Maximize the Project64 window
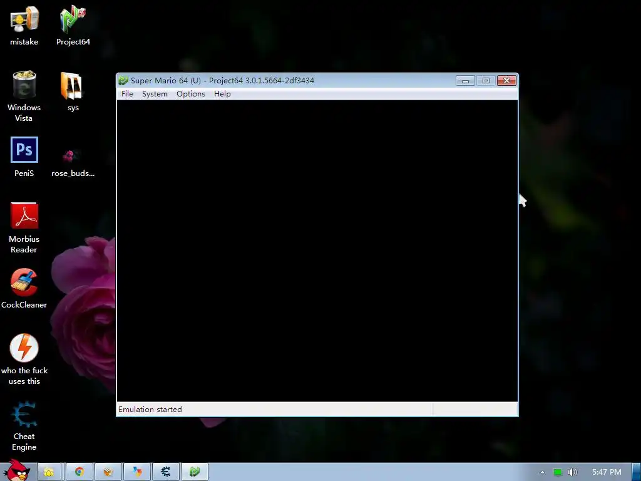 [x=486, y=81]
